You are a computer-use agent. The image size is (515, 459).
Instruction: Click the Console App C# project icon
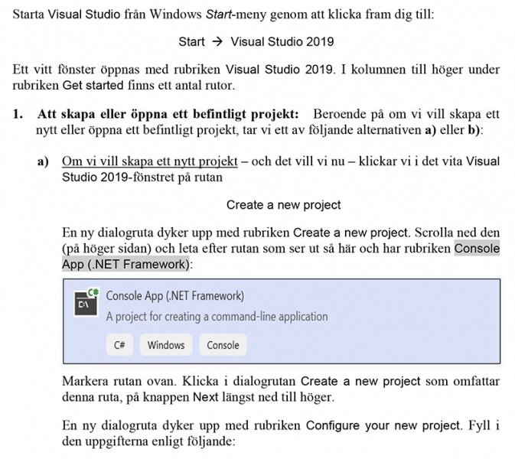click(86, 302)
